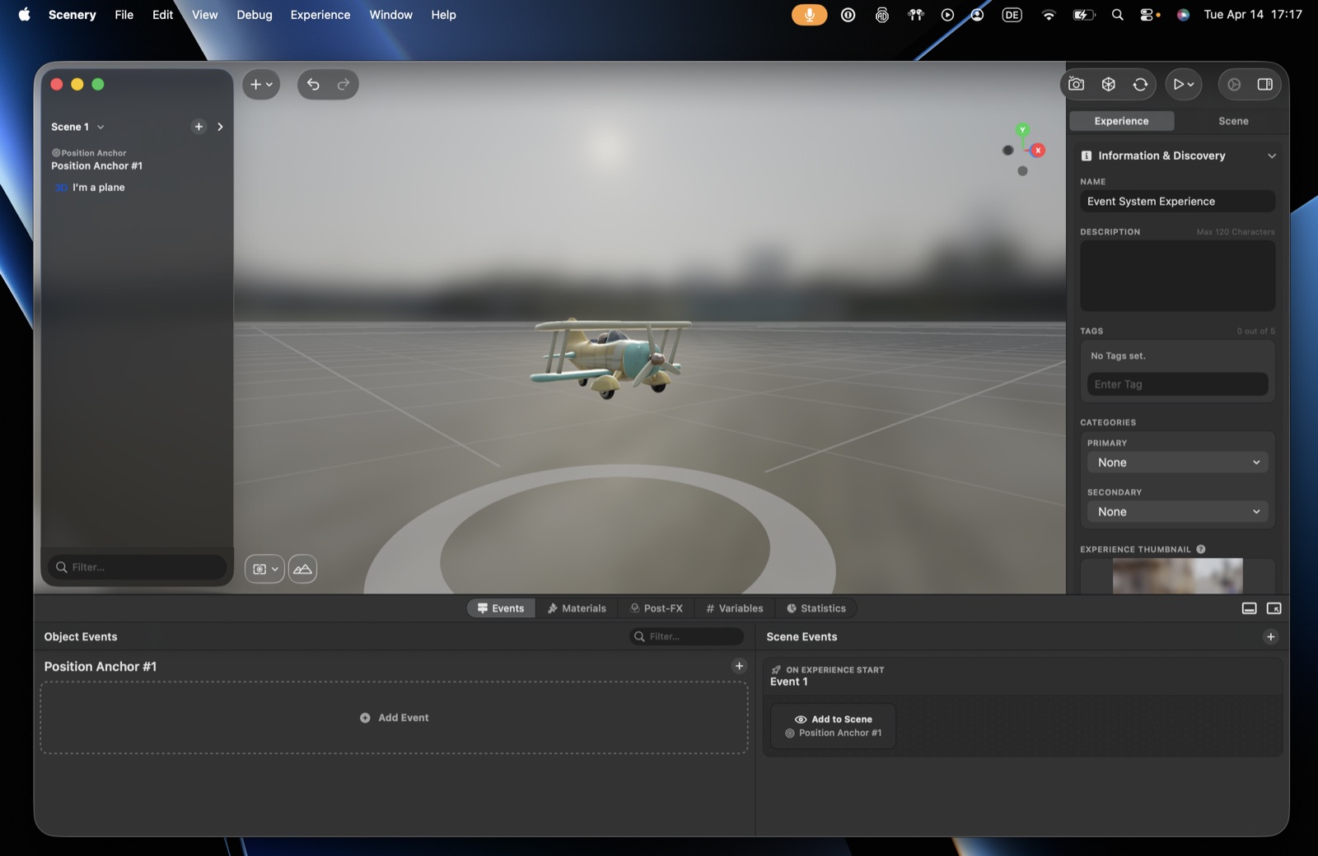Screen dimensions: 1318x856
Task: Select the I'm a plane object
Action: coord(99,188)
